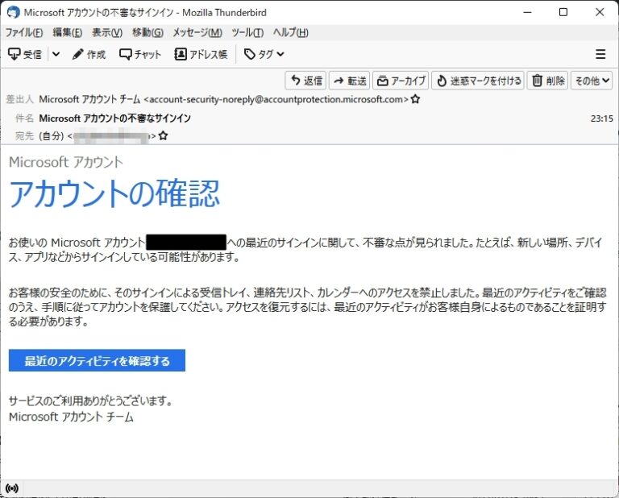Open the ファイル(F) menu
This screenshot has width=619, height=498.
[x=24, y=32]
